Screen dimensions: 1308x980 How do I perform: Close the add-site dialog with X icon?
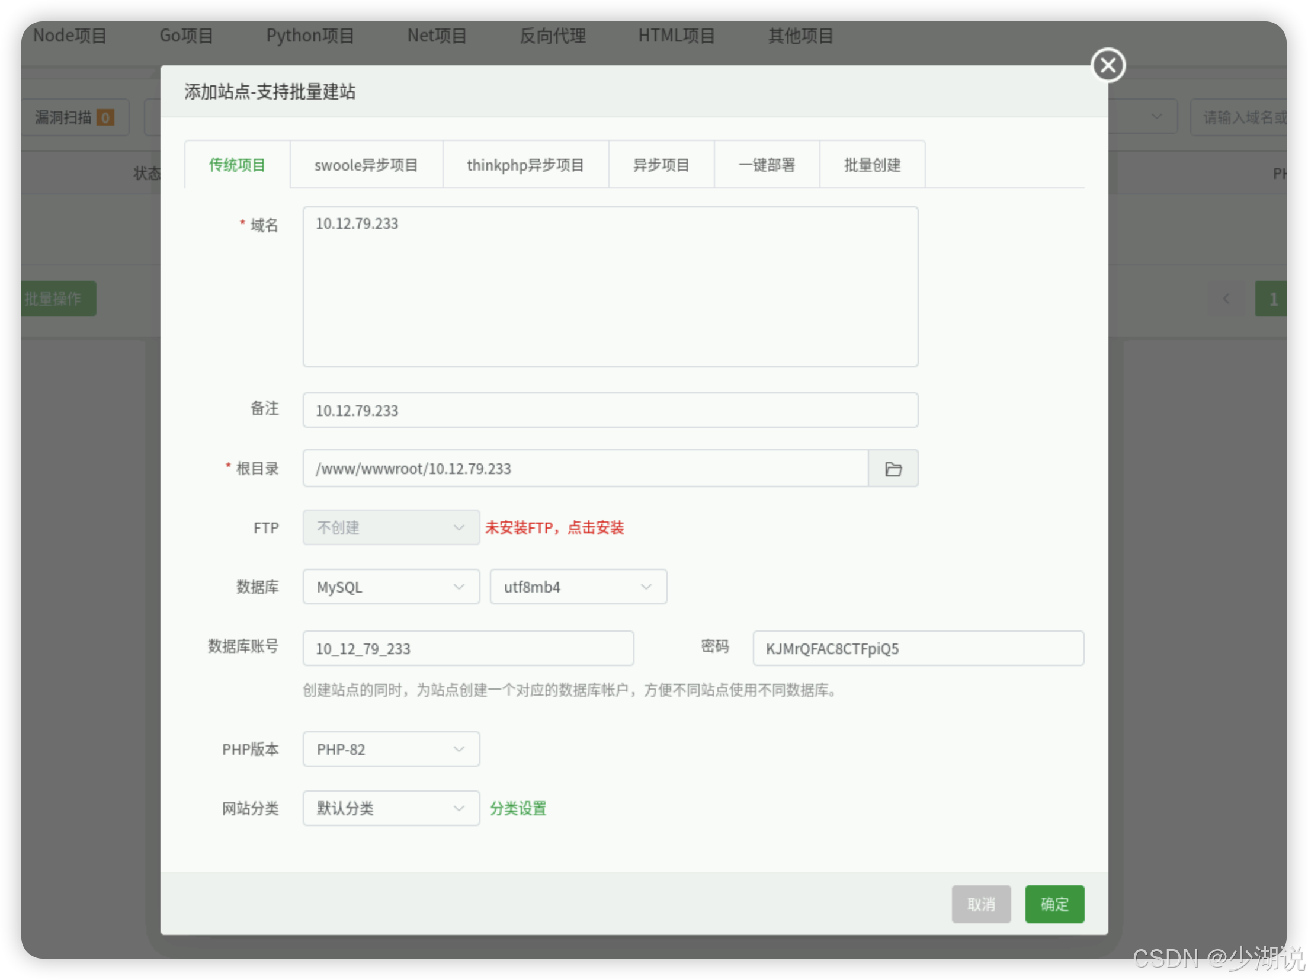pyautogui.click(x=1108, y=65)
